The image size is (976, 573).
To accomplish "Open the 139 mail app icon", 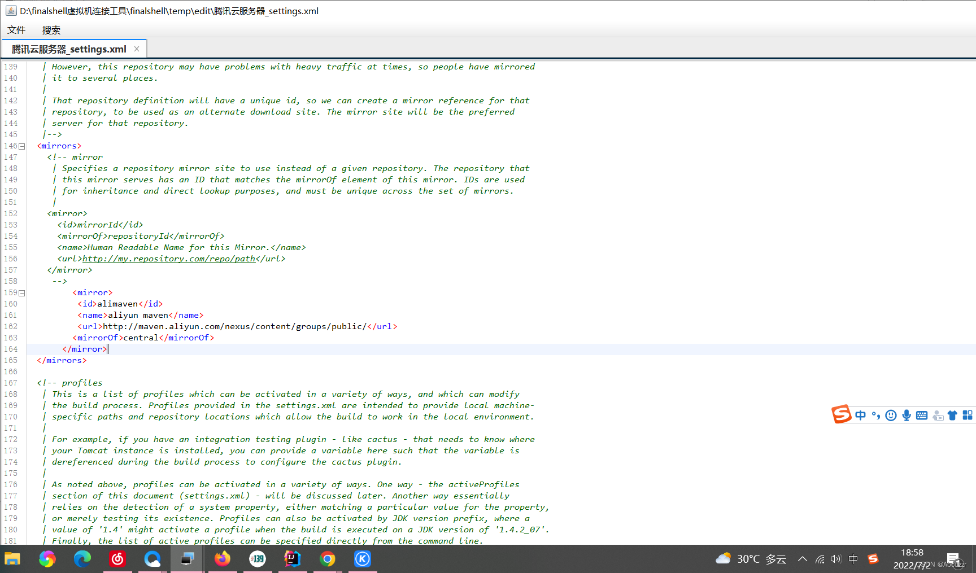I will point(258,559).
